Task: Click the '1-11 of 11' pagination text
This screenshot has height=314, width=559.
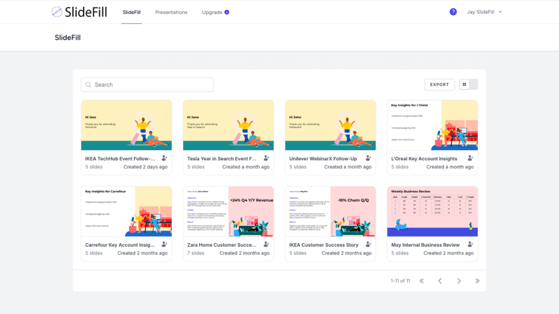Action: pos(401,281)
